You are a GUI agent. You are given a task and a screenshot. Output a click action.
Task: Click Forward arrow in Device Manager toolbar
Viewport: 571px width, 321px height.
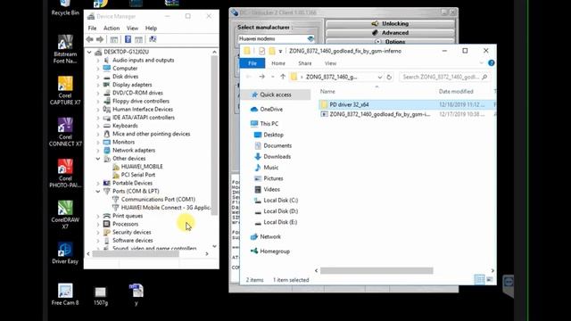100,39
